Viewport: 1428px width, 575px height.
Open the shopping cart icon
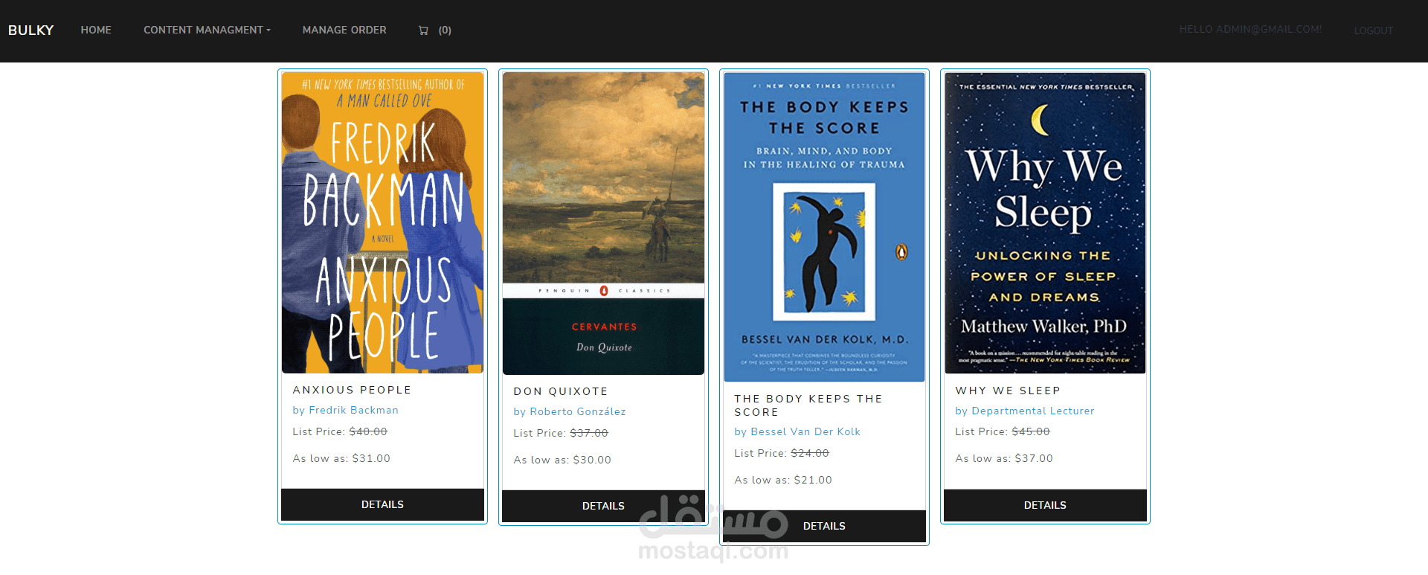pyautogui.click(x=424, y=30)
